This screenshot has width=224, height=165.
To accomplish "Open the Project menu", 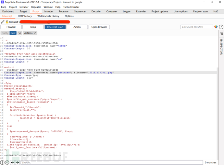I will coord(13,7).
